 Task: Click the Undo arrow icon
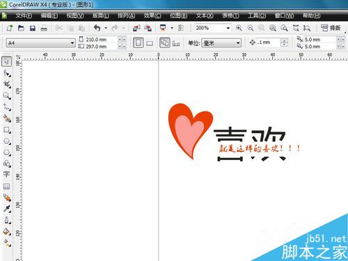coord(97,28)
